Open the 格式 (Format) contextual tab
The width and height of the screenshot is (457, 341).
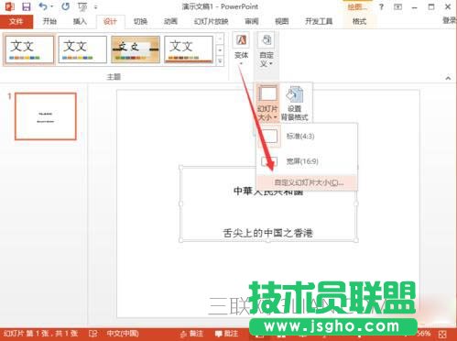click(359, 21)
